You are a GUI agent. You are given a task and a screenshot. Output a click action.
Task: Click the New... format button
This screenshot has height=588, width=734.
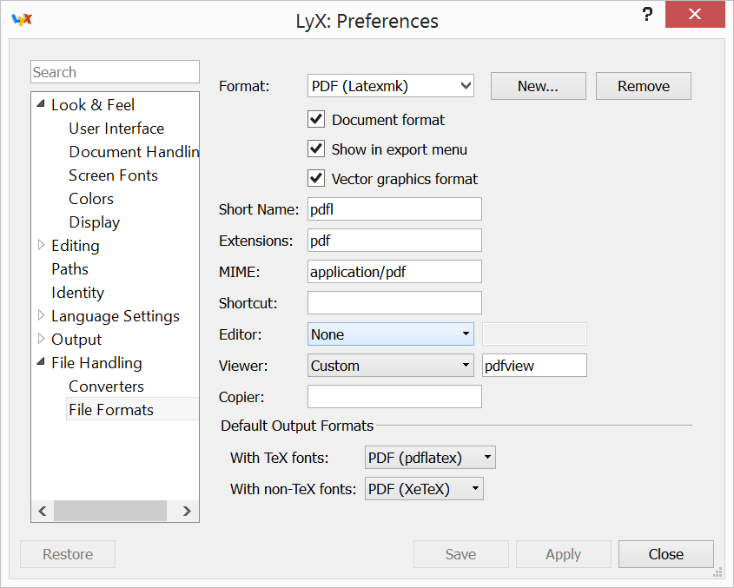538,86
